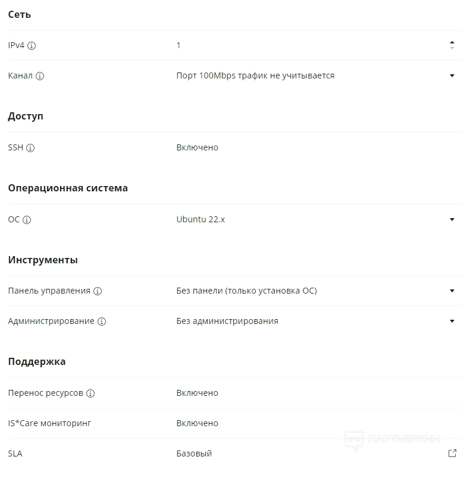
Task: Open the Администрирование dropdown arrow
Action: point(452,322)
